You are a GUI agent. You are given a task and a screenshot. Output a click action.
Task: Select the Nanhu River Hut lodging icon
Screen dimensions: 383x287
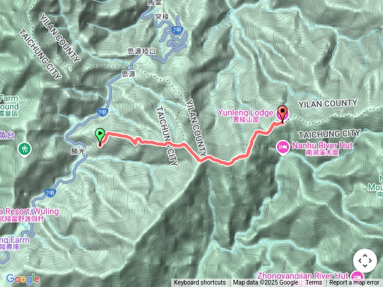pyautogui.click(x=283, y=148)
